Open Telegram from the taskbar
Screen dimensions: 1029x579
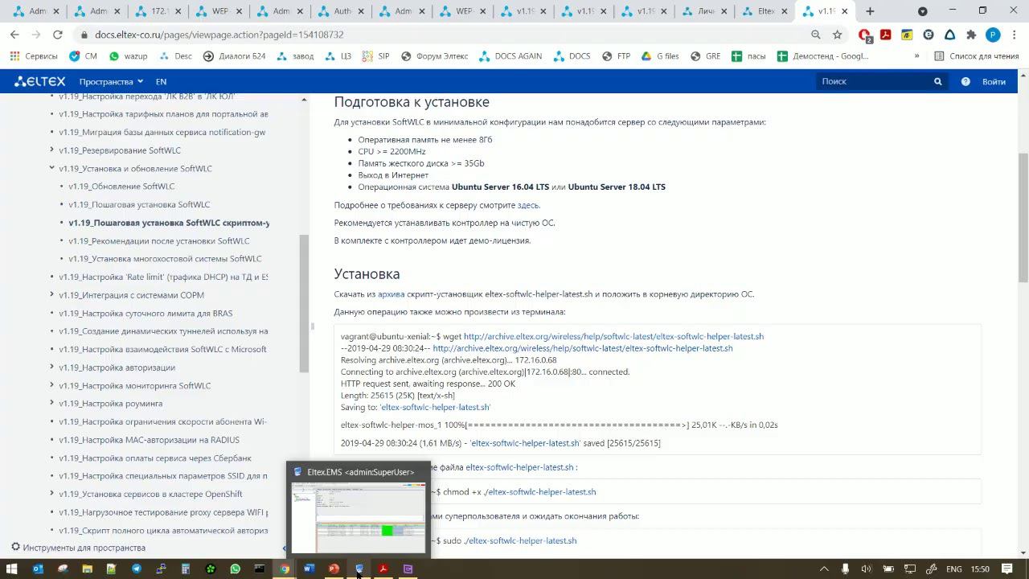click(x=136, y=569)
